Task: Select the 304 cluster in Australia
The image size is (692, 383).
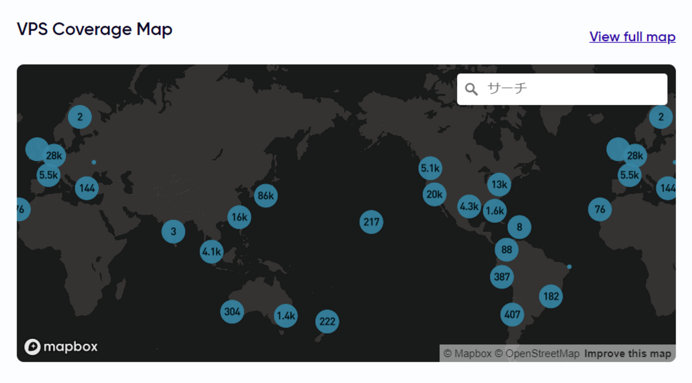Action: click(x=232, y=312)
